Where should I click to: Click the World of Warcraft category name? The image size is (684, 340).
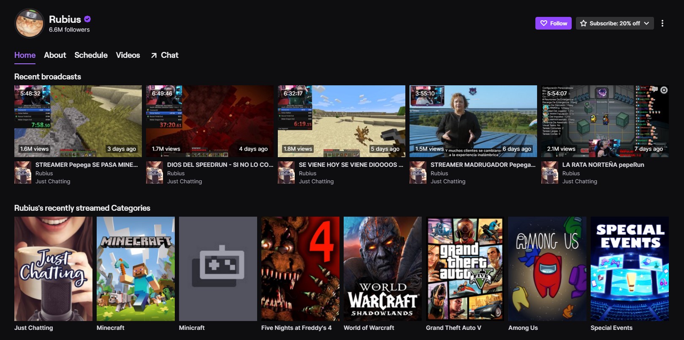point(369,328)
